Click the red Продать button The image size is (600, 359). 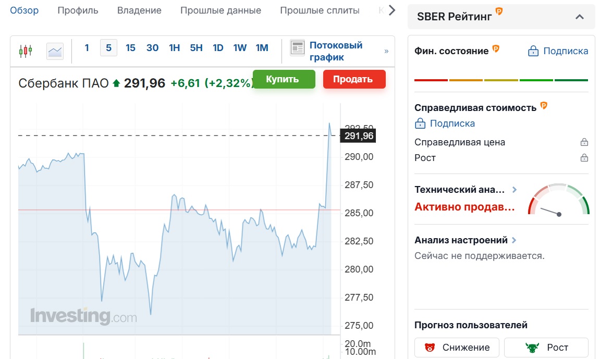click(x=354, y=79)
